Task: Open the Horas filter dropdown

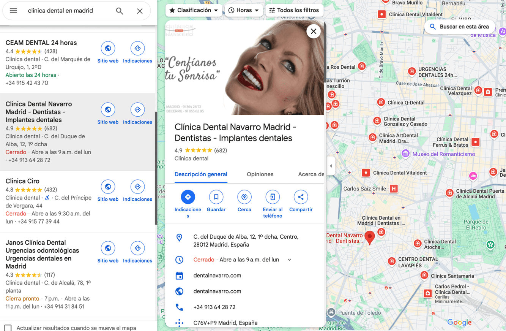Action: 243,10
